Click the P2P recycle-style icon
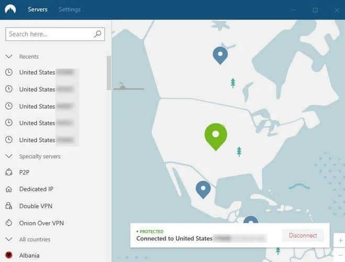Screen dimensions: 345x262 pos(9,172)
